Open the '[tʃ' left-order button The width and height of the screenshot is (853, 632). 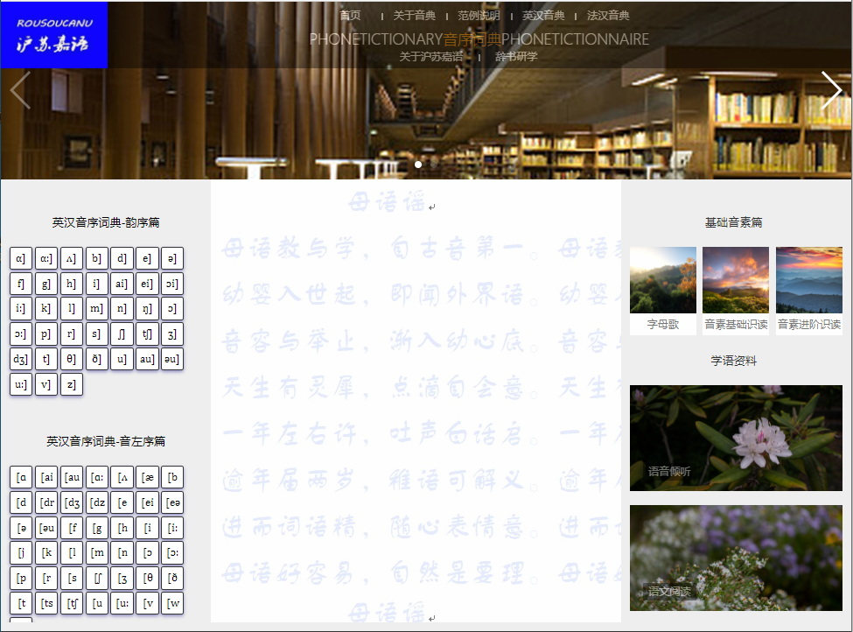[71, 603]
